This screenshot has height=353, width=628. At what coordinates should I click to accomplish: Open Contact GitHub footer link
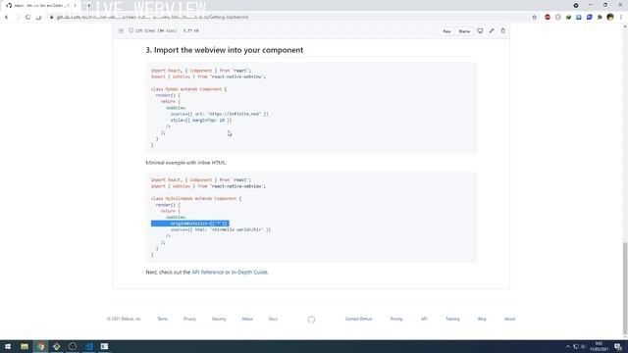click(358, 319)
